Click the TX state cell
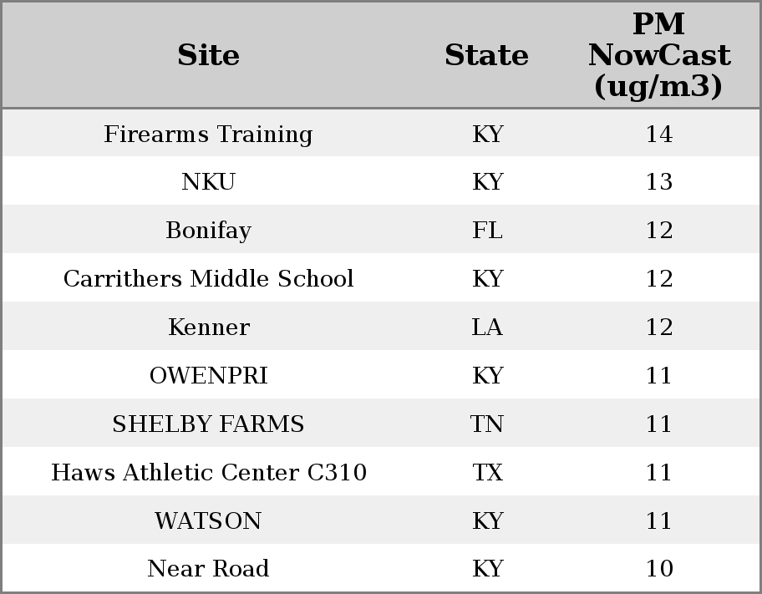Screen dimensions: 762x594 487,473
